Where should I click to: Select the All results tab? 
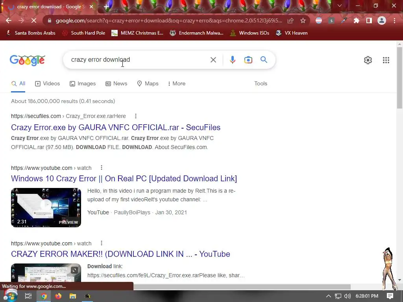[18, 83]
